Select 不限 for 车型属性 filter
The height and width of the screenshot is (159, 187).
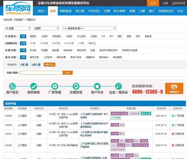(23, 36)
